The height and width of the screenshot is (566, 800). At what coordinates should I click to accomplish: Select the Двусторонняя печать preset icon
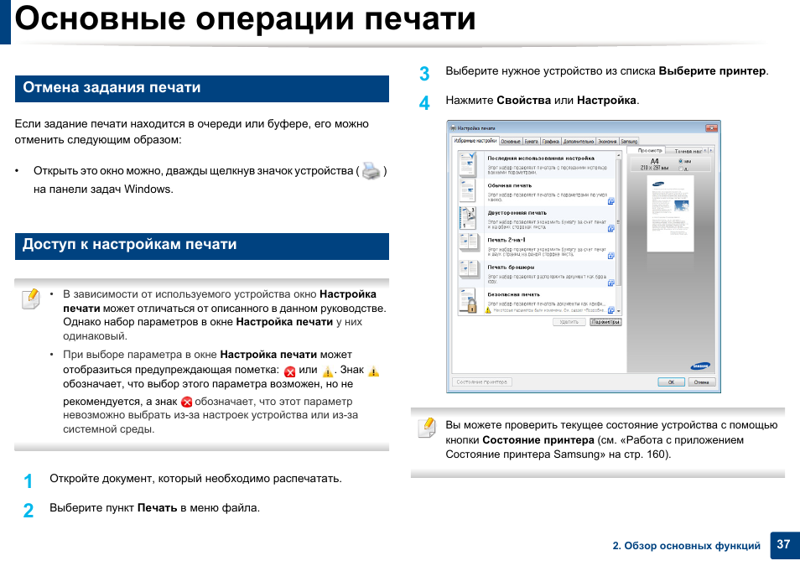point(467,218)
